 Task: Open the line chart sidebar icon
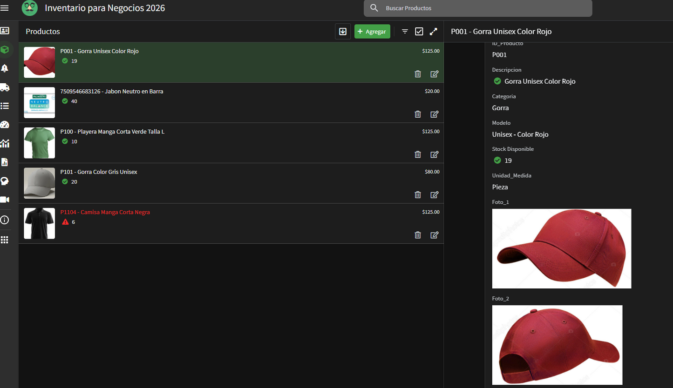pyautogui.click(x=5, y=143)
